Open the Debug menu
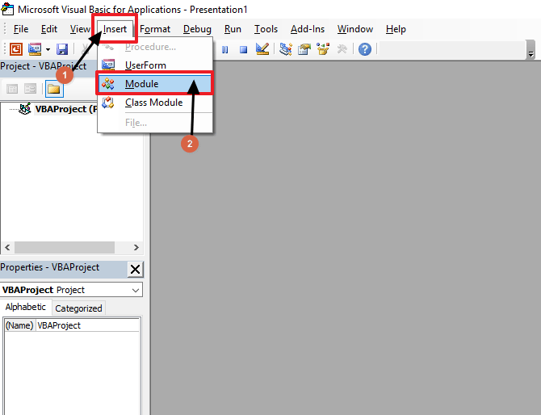541x415 pixels. pos(197,29)
